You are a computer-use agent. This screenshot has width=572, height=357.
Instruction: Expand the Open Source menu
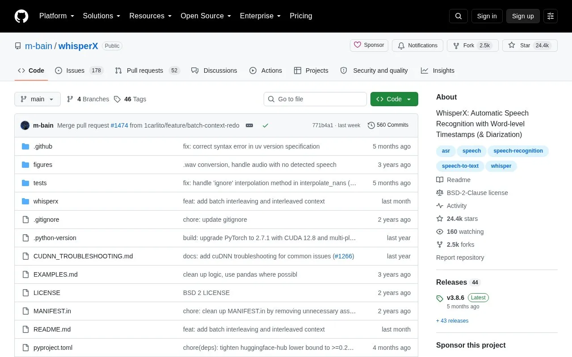[206, 16]
